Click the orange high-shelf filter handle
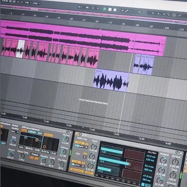Image resolution: width=187 pixels, height=187 pixels. 37,140
